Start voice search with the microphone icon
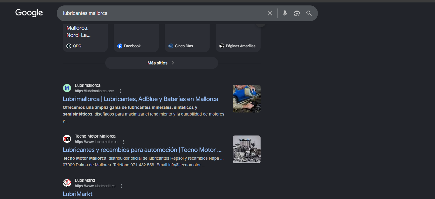 click(x=285, y=13)
